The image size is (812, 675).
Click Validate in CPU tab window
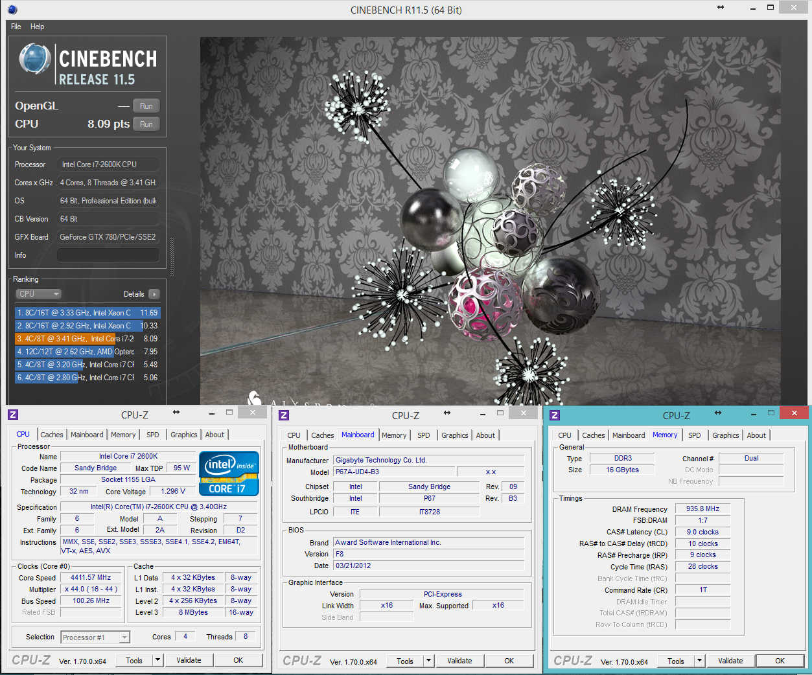(x=189, y=660)
